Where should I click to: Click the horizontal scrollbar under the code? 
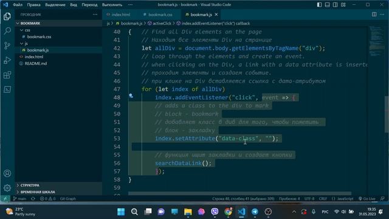coord(239,193)
